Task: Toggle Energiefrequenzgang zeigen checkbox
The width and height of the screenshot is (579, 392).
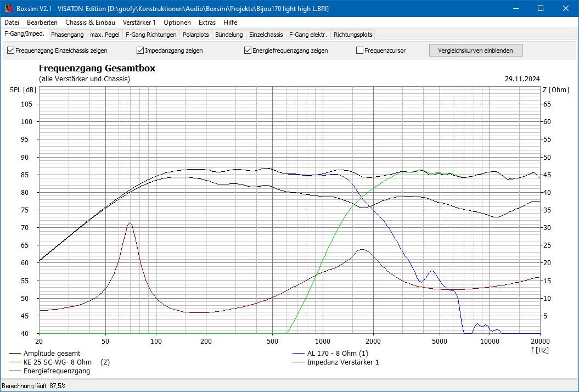Action: 248,51
